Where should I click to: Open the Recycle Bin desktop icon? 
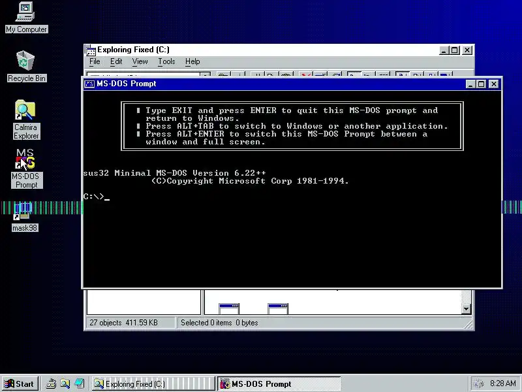click(26, 67)
